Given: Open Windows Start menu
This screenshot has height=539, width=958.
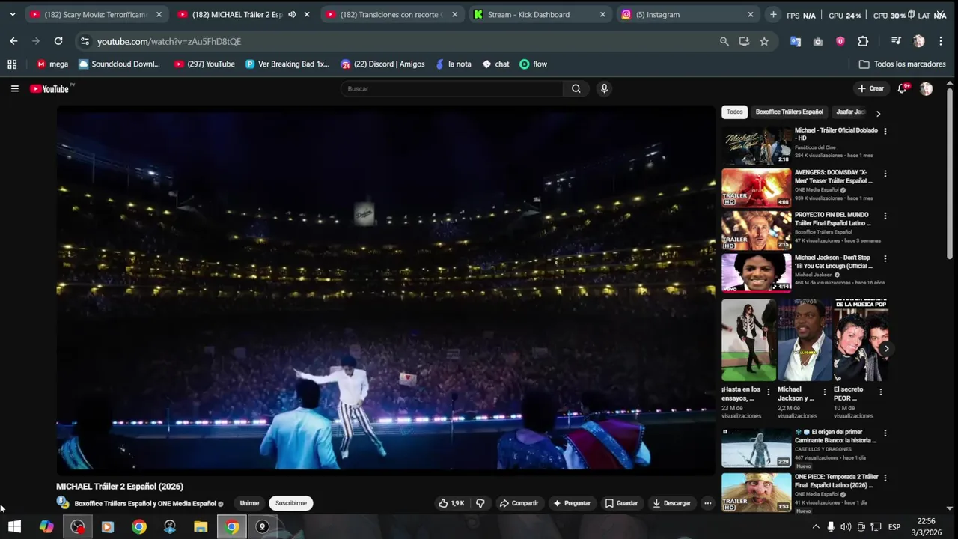Looking at the screenshot, I should click(x=14, y=526).
